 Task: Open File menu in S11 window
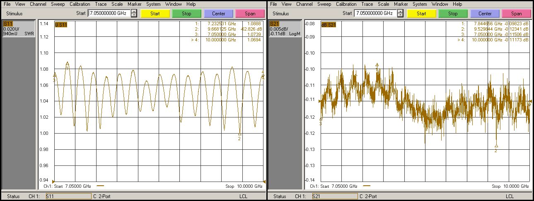[x=7, y=4]
